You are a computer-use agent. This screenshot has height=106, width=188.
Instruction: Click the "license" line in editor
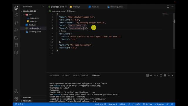tap(68, 48)
